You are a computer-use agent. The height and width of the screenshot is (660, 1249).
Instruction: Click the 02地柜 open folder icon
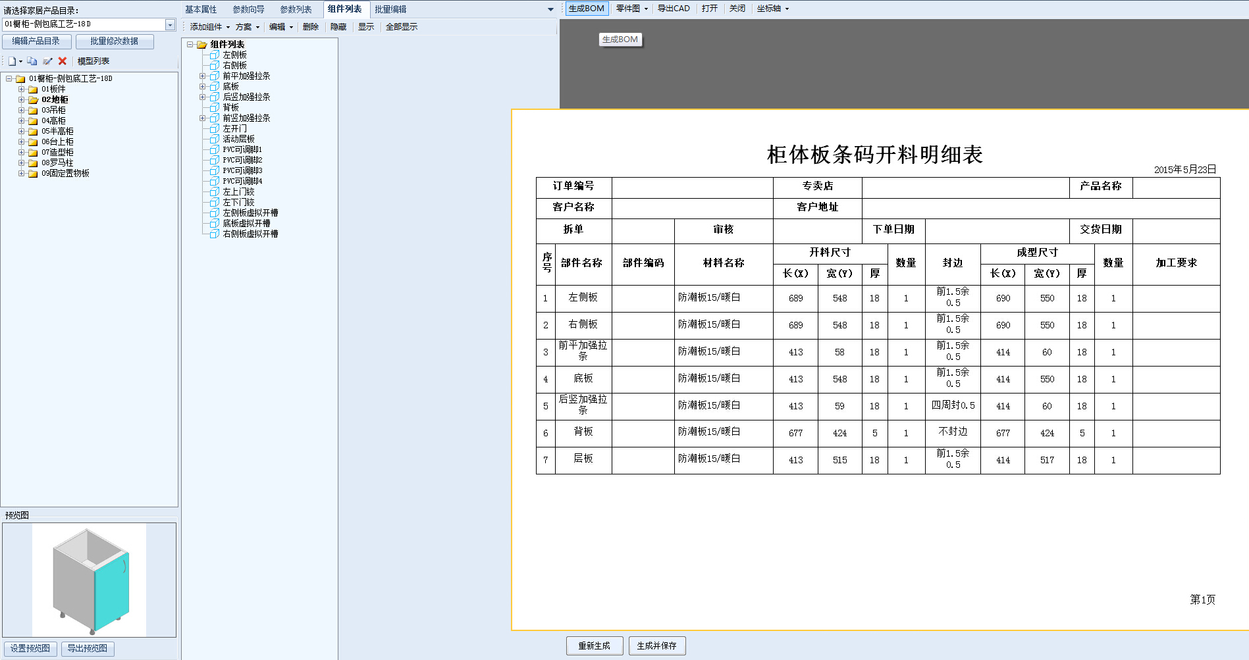(x=32, y=100)
